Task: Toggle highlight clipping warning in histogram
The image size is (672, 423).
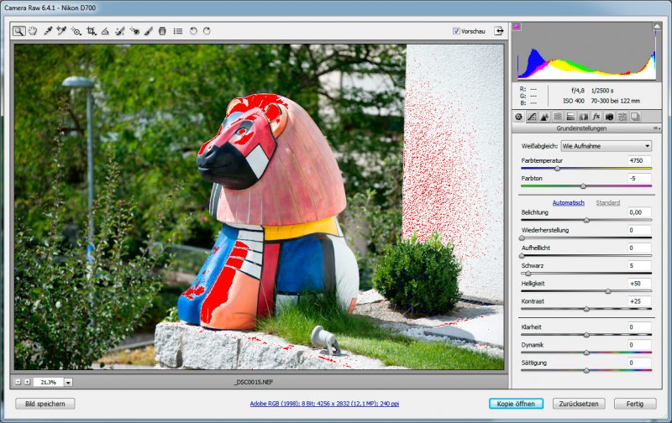Action: [x=657, y=27]
